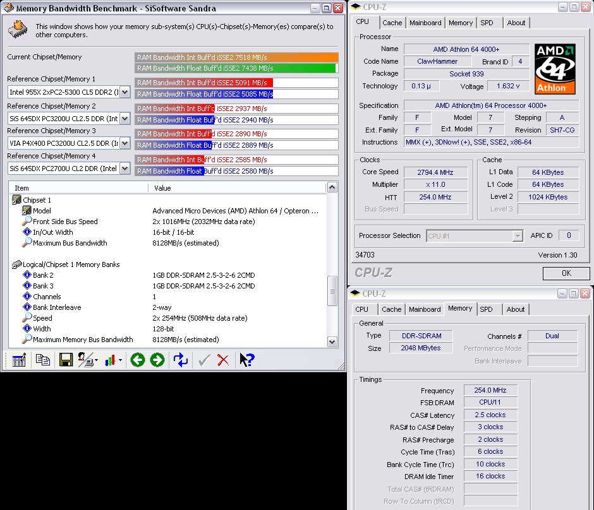Click the Name field AMD Athlon 64 4000+

coord(466,49)
